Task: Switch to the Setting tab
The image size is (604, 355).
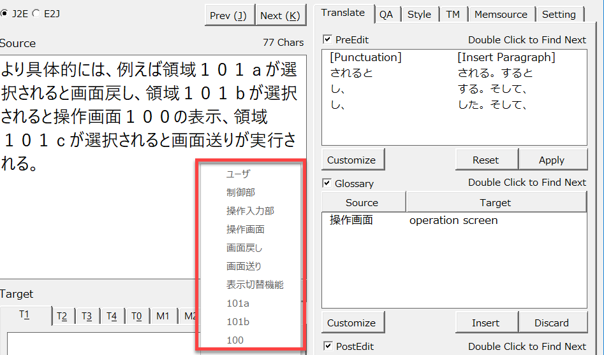Action: [x=559, y=14]
